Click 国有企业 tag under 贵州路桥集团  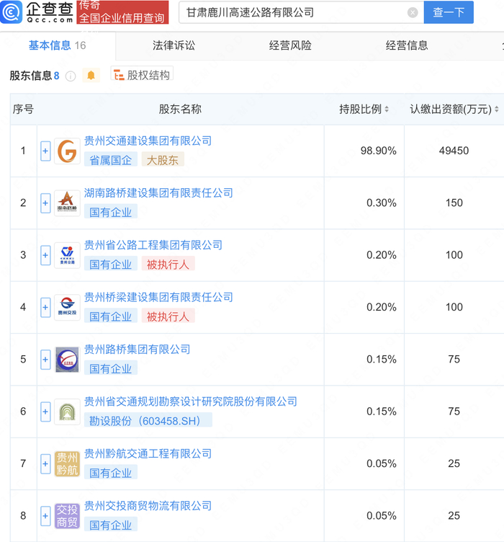(x=111, y=369)
